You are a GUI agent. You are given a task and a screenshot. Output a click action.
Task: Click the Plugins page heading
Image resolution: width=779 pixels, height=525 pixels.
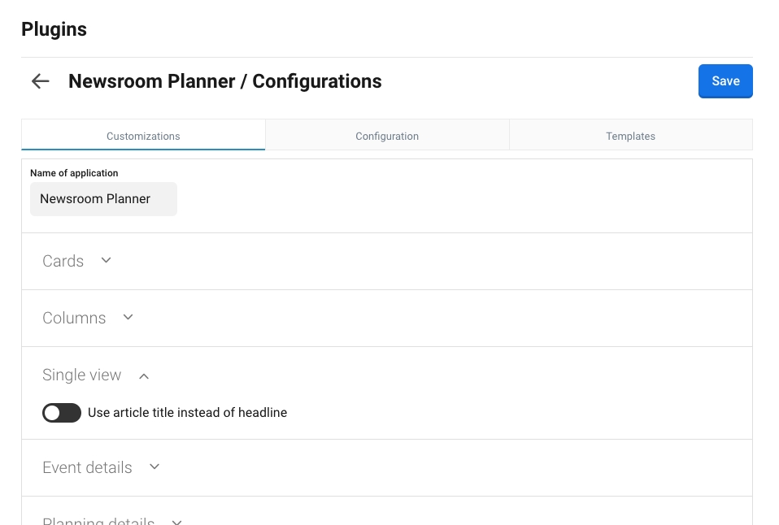tap(54, 29)
